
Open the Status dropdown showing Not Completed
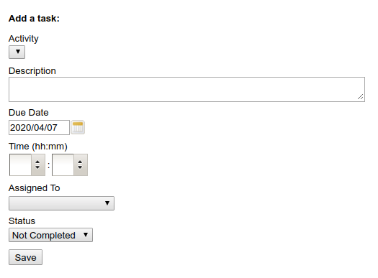point(50,235)
